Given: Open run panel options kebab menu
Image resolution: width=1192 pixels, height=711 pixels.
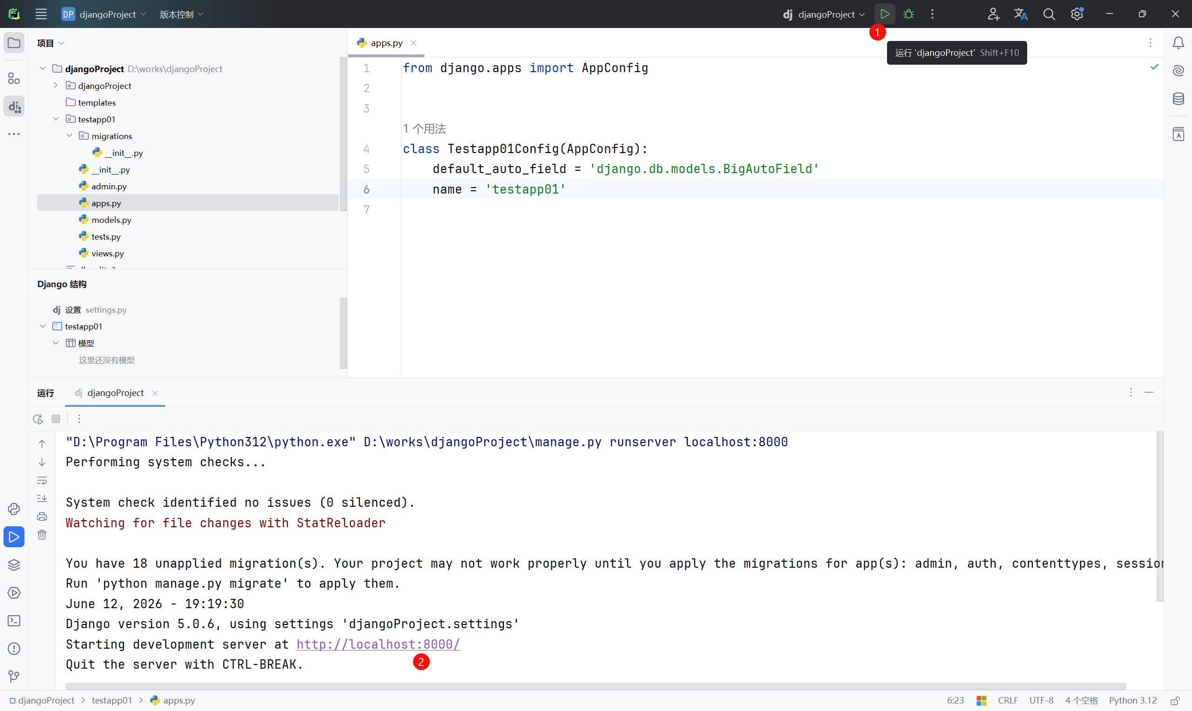Looking at the screenshot, I should coord(1131,392).
